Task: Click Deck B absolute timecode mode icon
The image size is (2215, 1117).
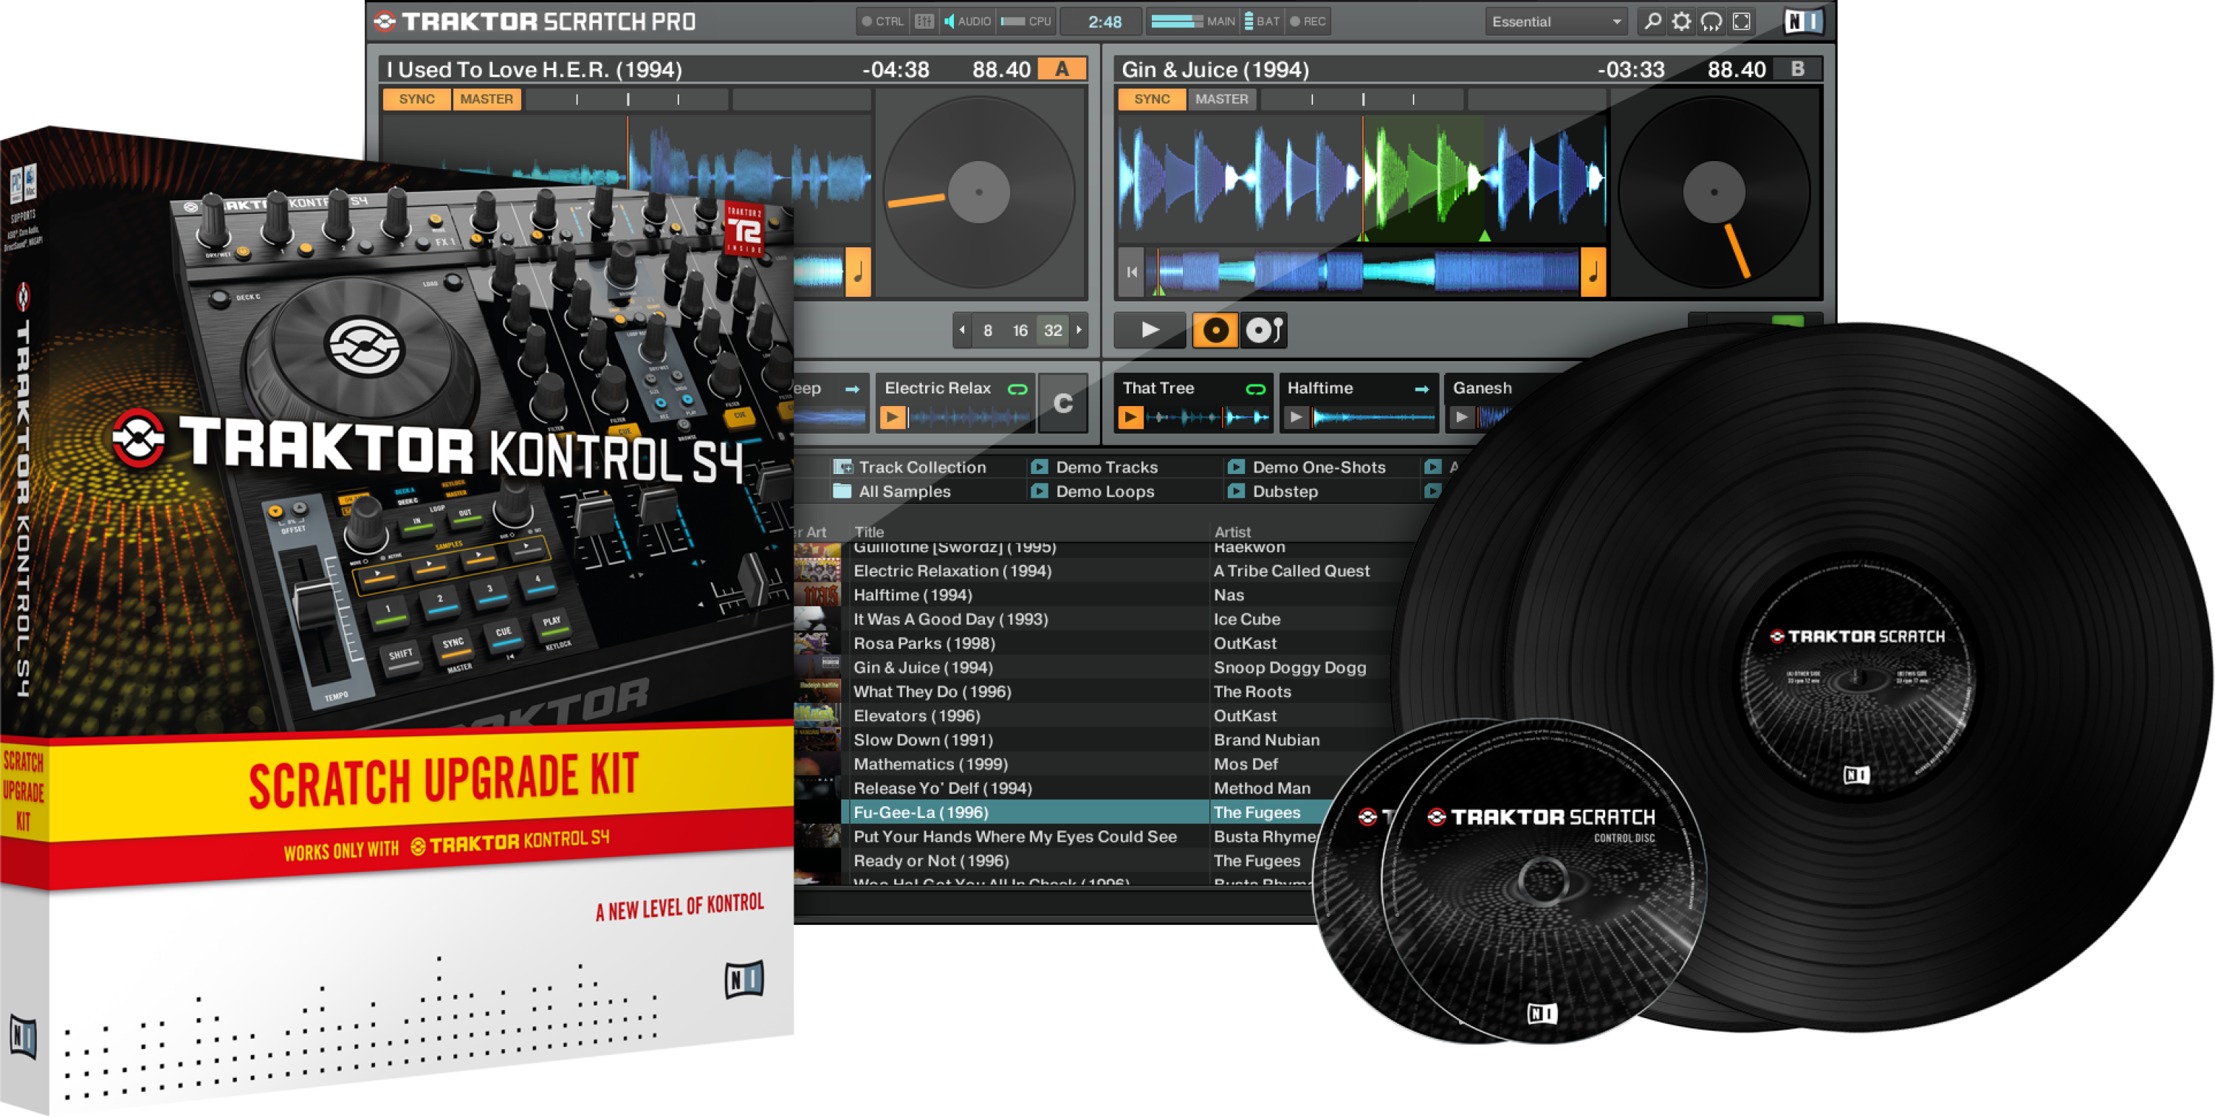Action: pyautogui.click(x=1215, y=330)
